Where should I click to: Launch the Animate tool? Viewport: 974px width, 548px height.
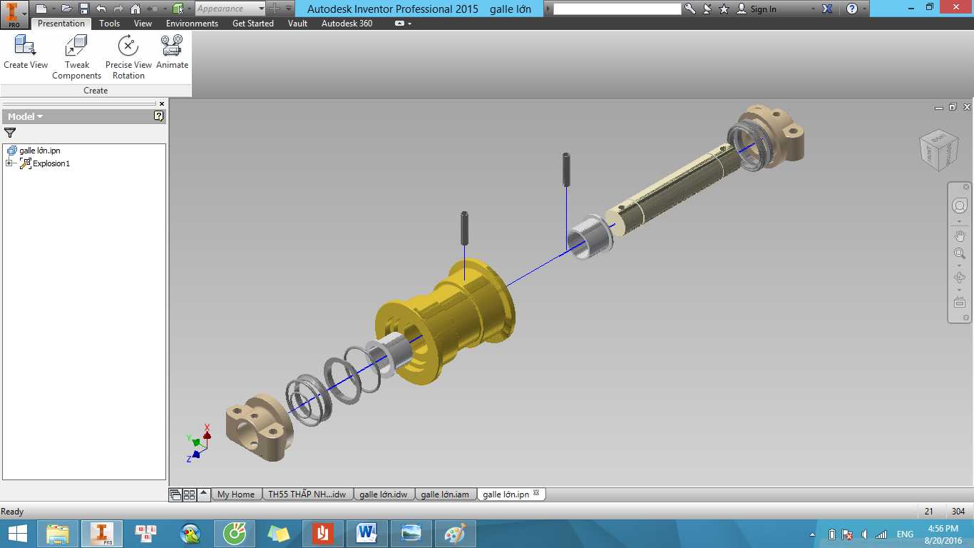173,52
